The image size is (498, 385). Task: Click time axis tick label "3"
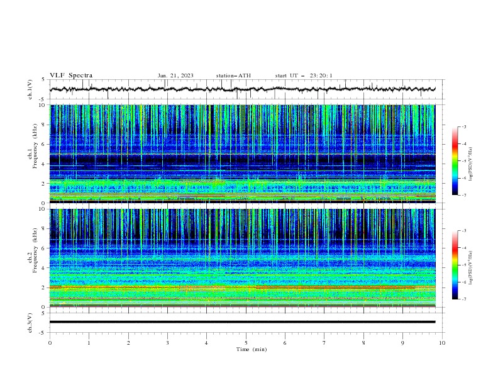point(167,343)
